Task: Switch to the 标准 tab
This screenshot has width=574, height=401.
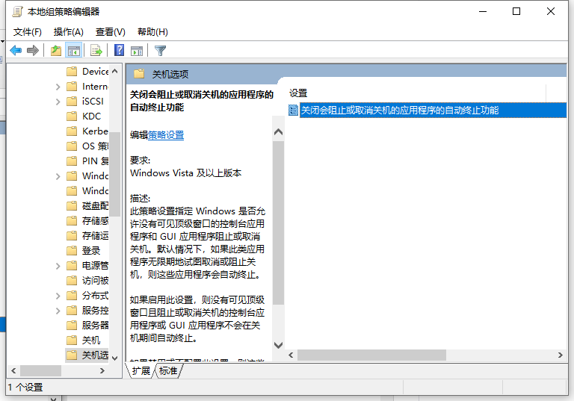Action: pyautogui.click(x=168, y=370)
